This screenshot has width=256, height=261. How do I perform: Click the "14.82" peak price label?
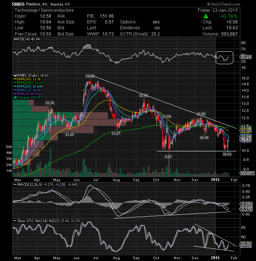90,76
